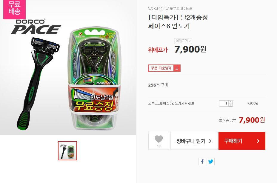Share product on Facebook
Screen dimensions: 277x183
[x=202, y=161]
